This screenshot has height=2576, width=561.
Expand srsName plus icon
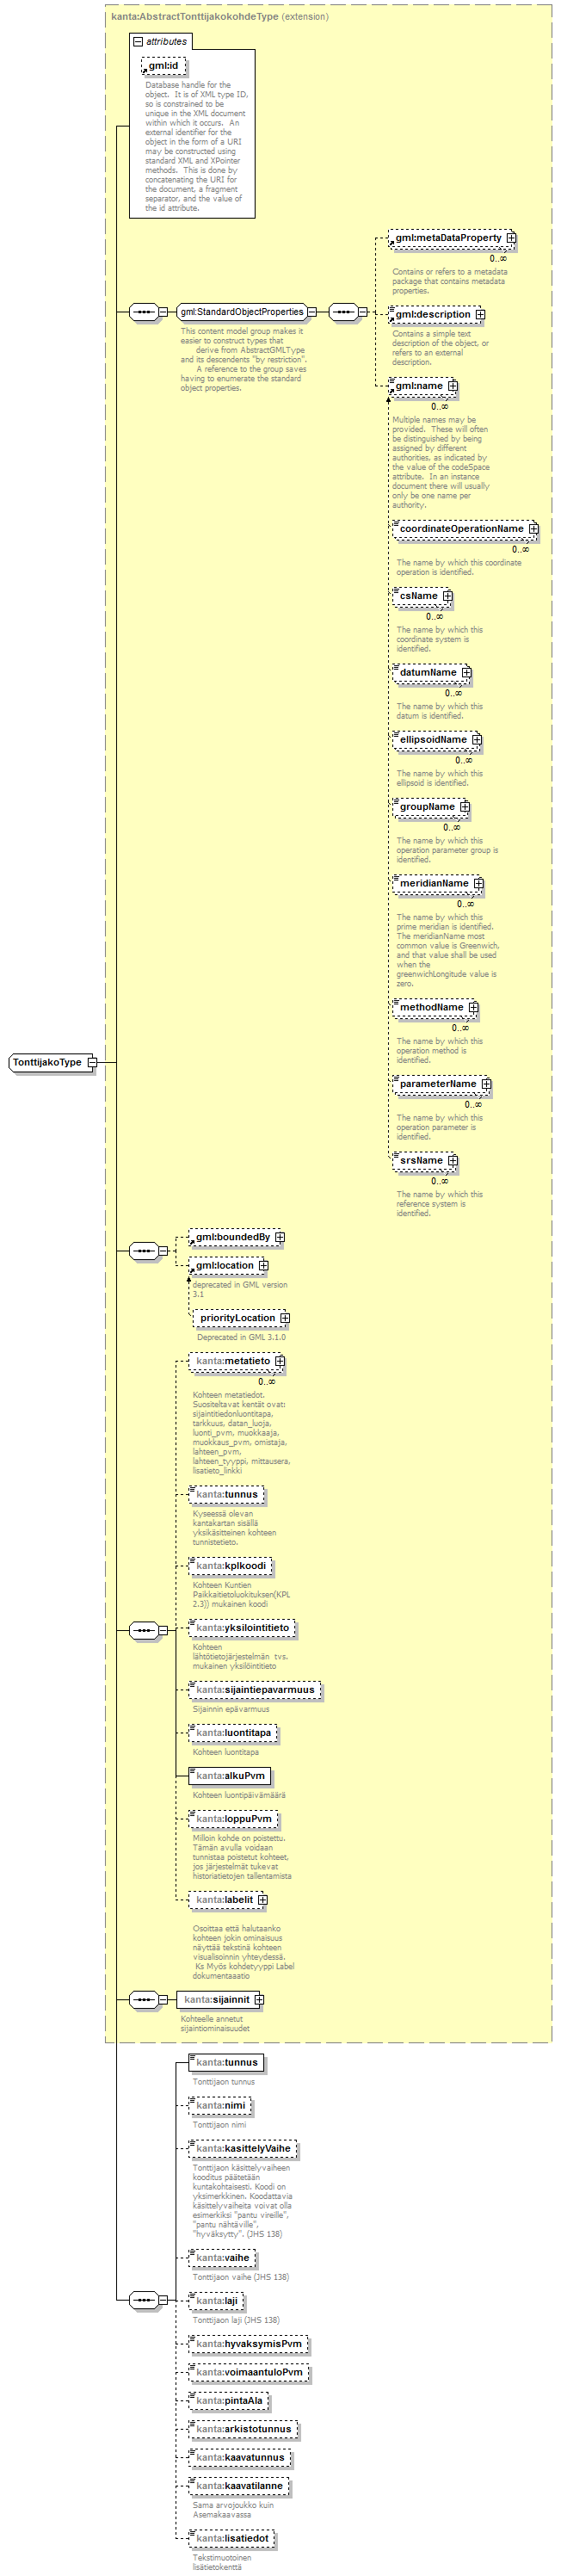[x=452, y=1160]
